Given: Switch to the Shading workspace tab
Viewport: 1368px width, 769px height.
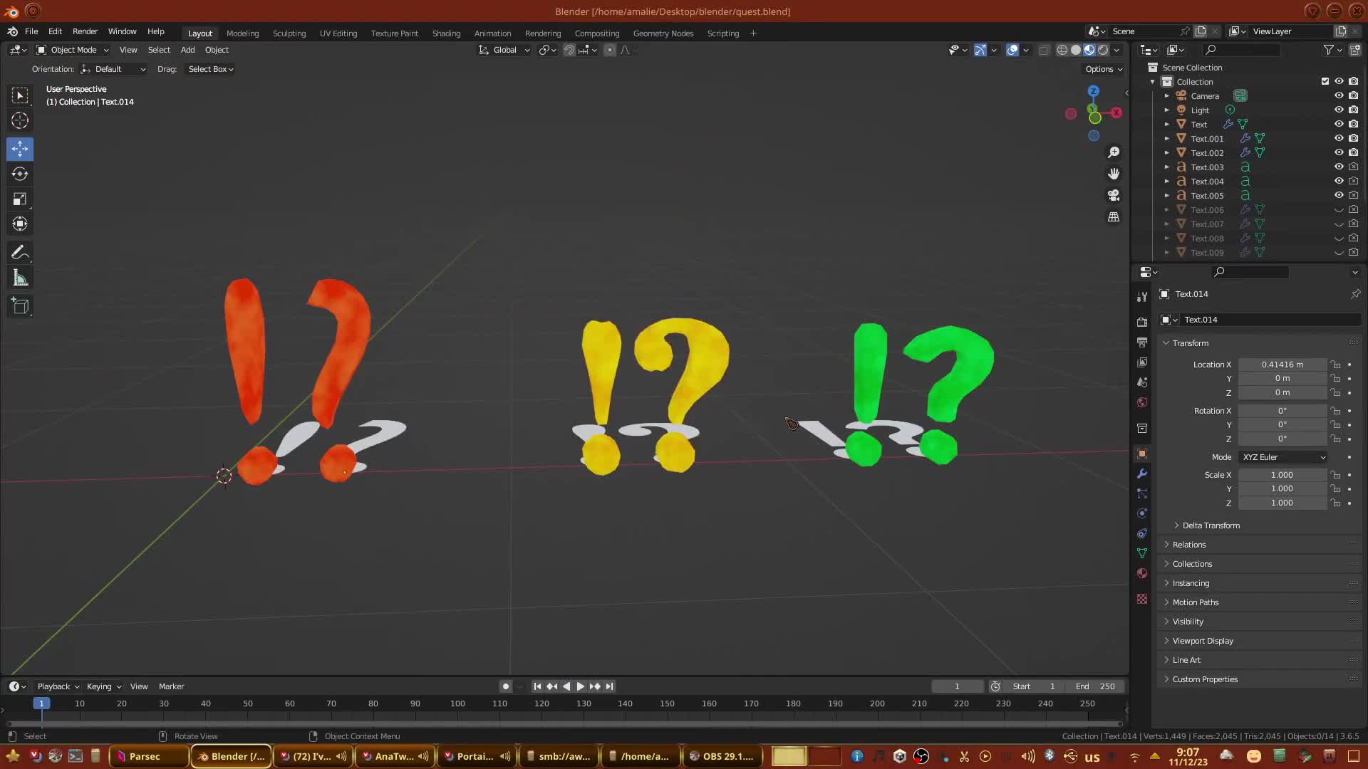Looking at the screenshot, I should pyautogui.click(x=446, y=33).
